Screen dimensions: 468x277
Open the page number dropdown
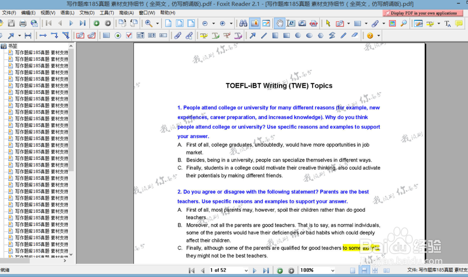[x=246, y=270]
